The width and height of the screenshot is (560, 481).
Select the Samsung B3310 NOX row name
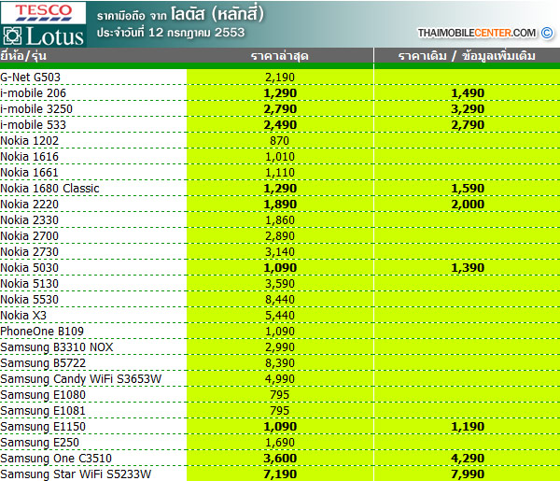(x=56, y=347)
